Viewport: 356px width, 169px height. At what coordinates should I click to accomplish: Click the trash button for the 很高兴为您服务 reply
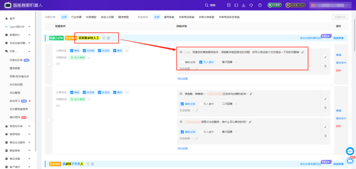[x=325, y=136]
